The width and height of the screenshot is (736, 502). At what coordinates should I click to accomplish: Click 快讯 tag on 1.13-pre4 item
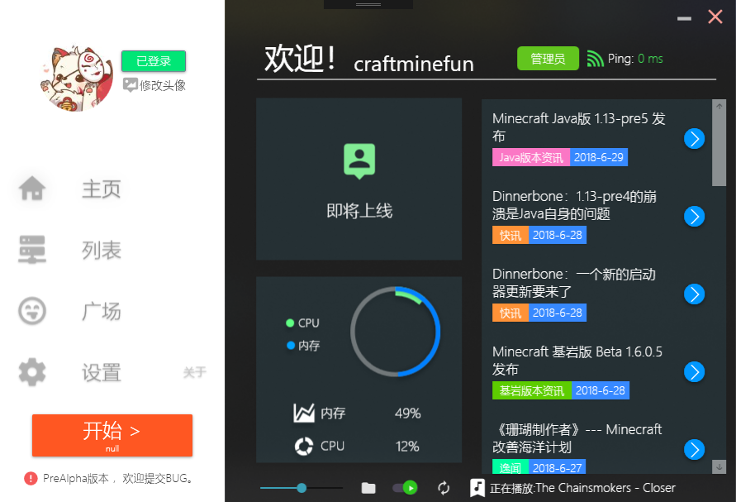(510, 235)
